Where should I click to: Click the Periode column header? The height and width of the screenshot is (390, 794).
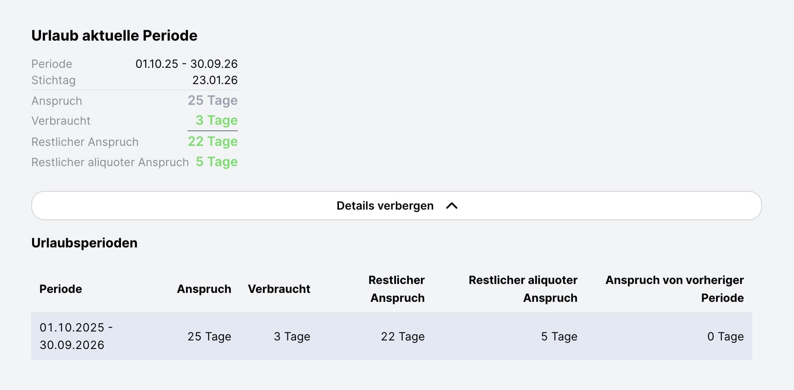point(60,289)
